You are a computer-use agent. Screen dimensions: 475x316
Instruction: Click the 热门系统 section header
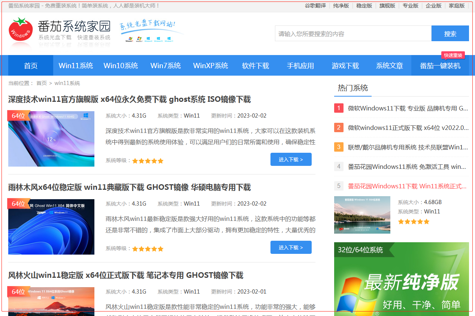coord(353,88)
